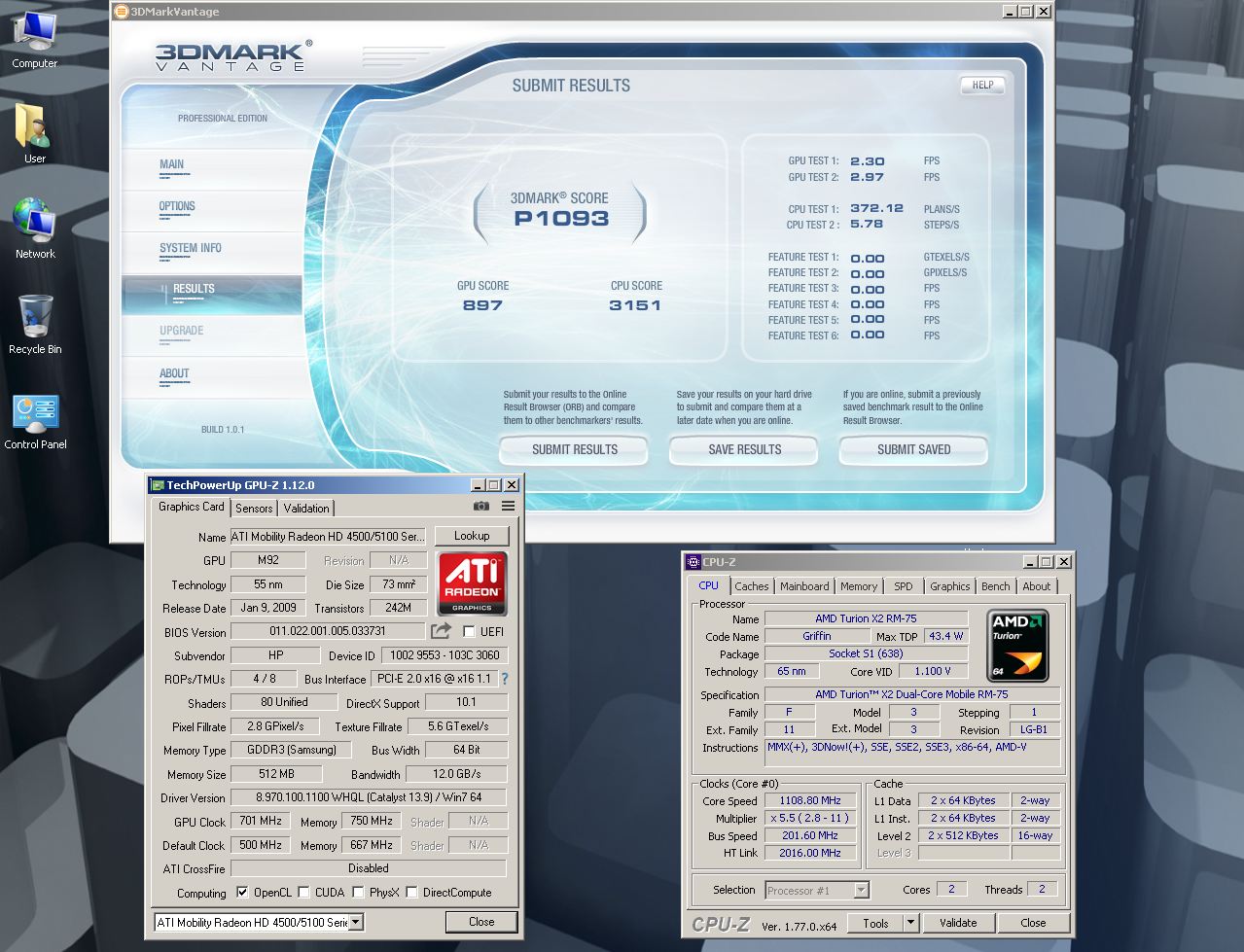Toggle the CUDA computing checkbox
1244x952 pixels.
pos(303,893)
